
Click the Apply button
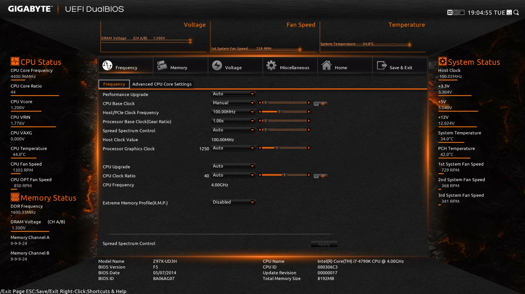(324, 244)
